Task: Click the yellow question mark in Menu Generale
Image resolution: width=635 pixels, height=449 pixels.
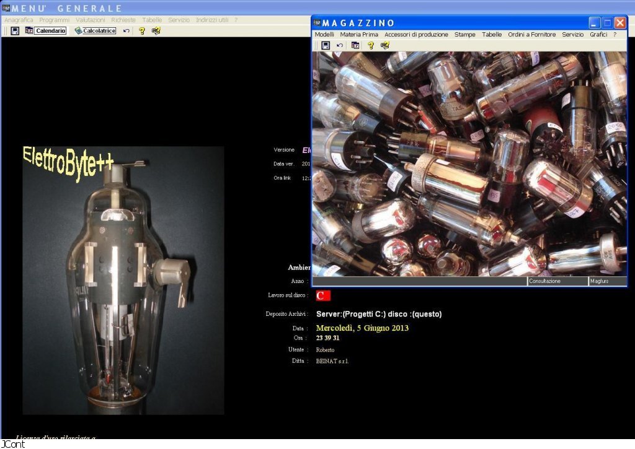Action: click(141, 30)
